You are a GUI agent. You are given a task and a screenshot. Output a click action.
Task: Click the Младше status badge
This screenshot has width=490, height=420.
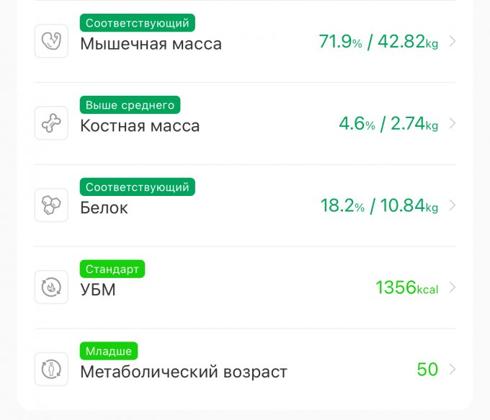[108, 352]
